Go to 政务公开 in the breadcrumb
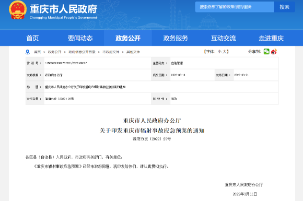This screenshot has height=201, width=303. (54, 52)
